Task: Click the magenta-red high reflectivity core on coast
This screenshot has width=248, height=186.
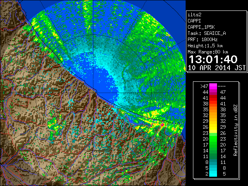Action: (x=162, y=125)
